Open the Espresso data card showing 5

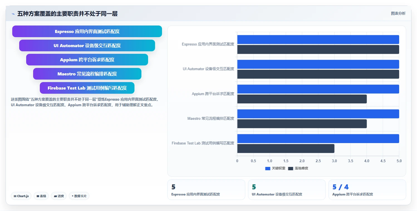206,190
